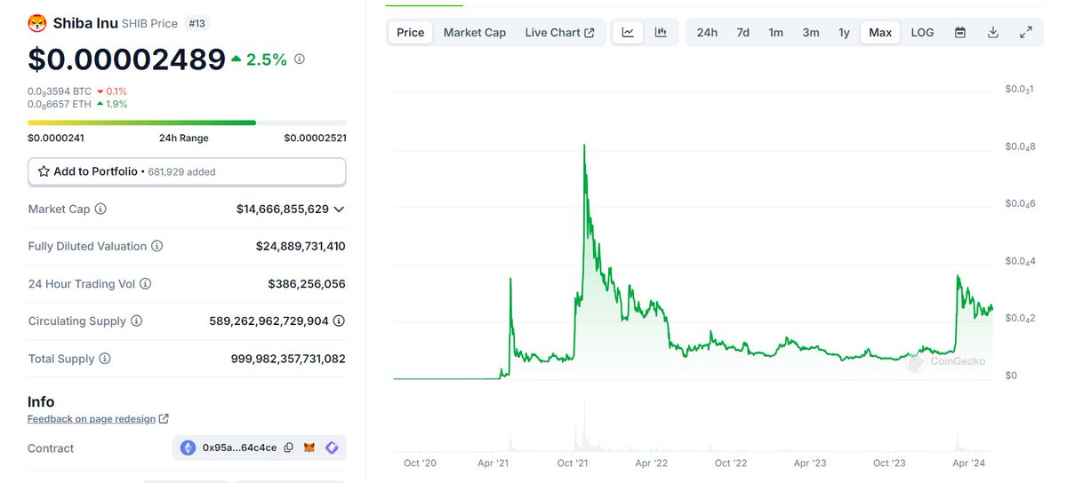1067x483 pixels.
Task: Switch to candlestick chart view
Action: [661, 33]
